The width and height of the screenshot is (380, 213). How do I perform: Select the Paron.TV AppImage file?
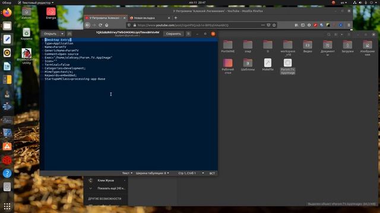pos(287,66)
